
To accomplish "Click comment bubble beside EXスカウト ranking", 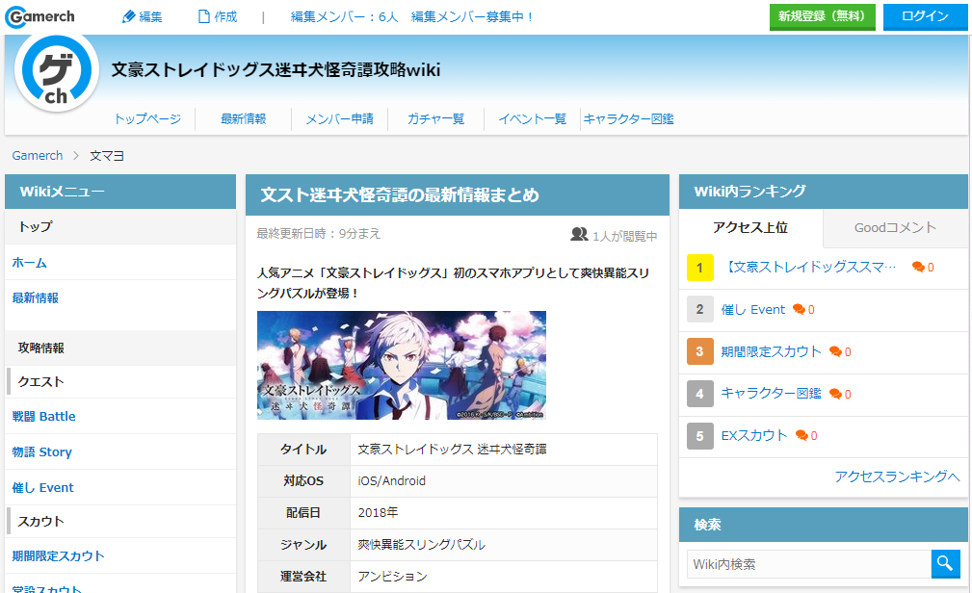I will [x=801, y=436].
